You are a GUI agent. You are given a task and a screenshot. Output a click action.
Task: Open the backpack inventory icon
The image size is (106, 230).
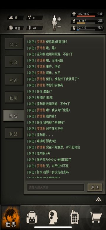click(32, 217)
